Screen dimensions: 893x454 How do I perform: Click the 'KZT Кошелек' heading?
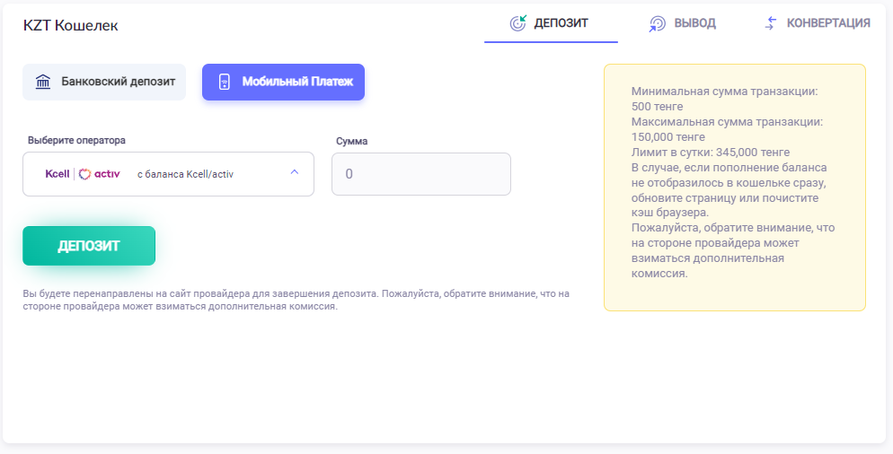click(x=71, y=25)
